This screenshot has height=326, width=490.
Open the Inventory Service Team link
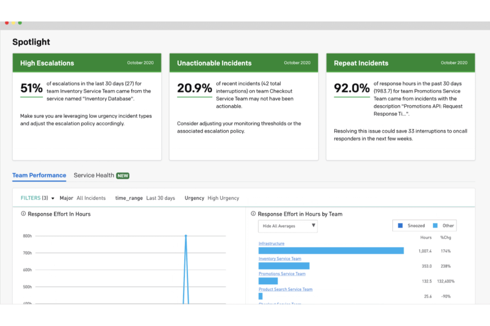(x=280, y=259)
